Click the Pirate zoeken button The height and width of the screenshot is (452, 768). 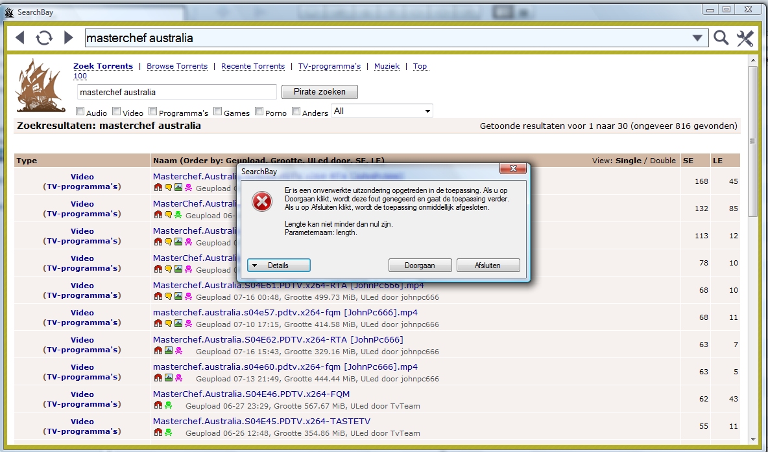(x=320, y=92)
